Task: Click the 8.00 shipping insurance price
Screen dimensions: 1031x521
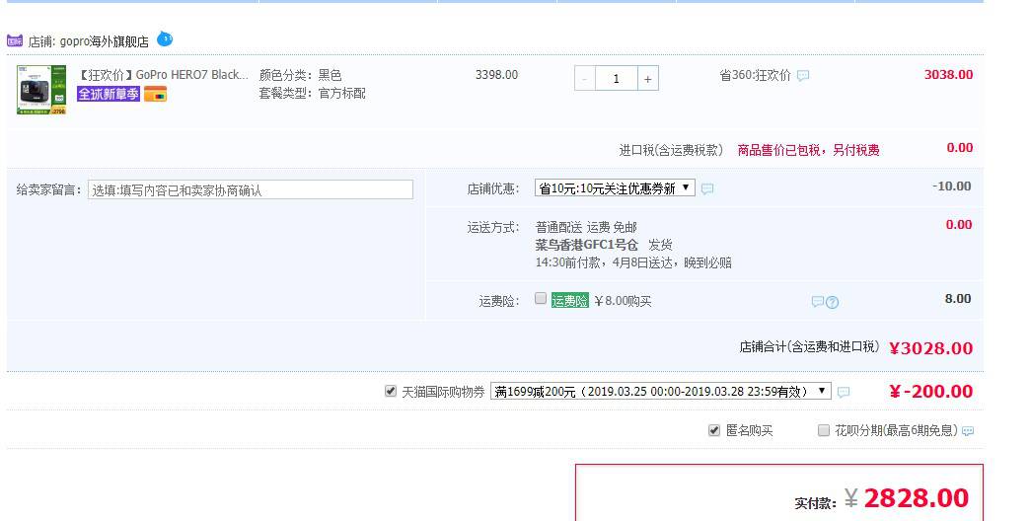Action: tap(958, 299)
